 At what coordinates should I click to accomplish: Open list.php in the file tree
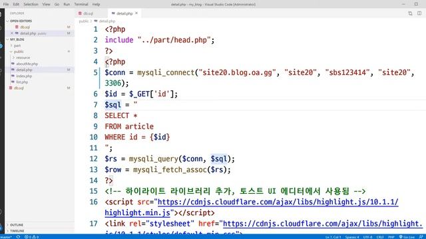(x=22, y=82)
